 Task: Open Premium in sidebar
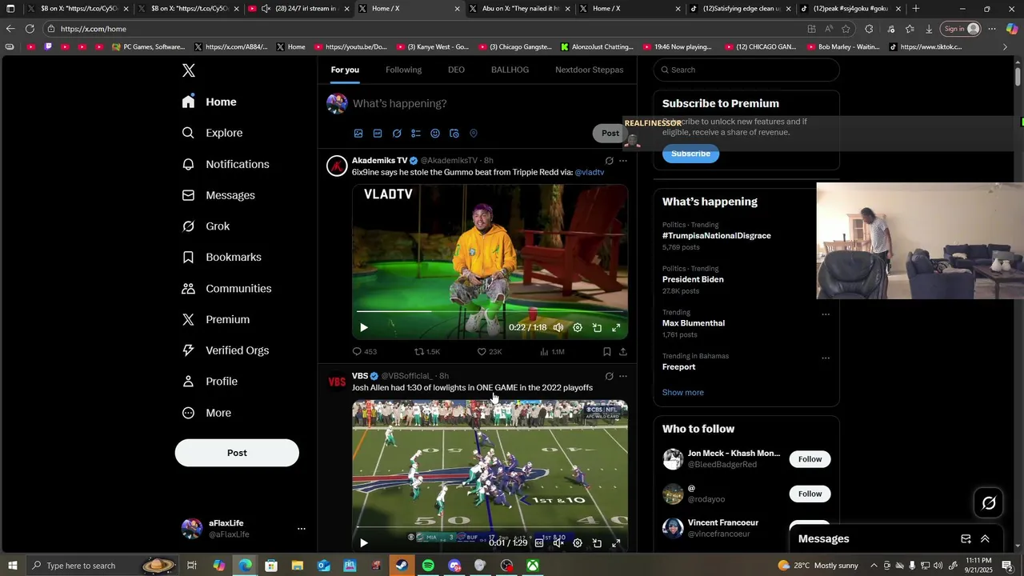coord(216,319)
